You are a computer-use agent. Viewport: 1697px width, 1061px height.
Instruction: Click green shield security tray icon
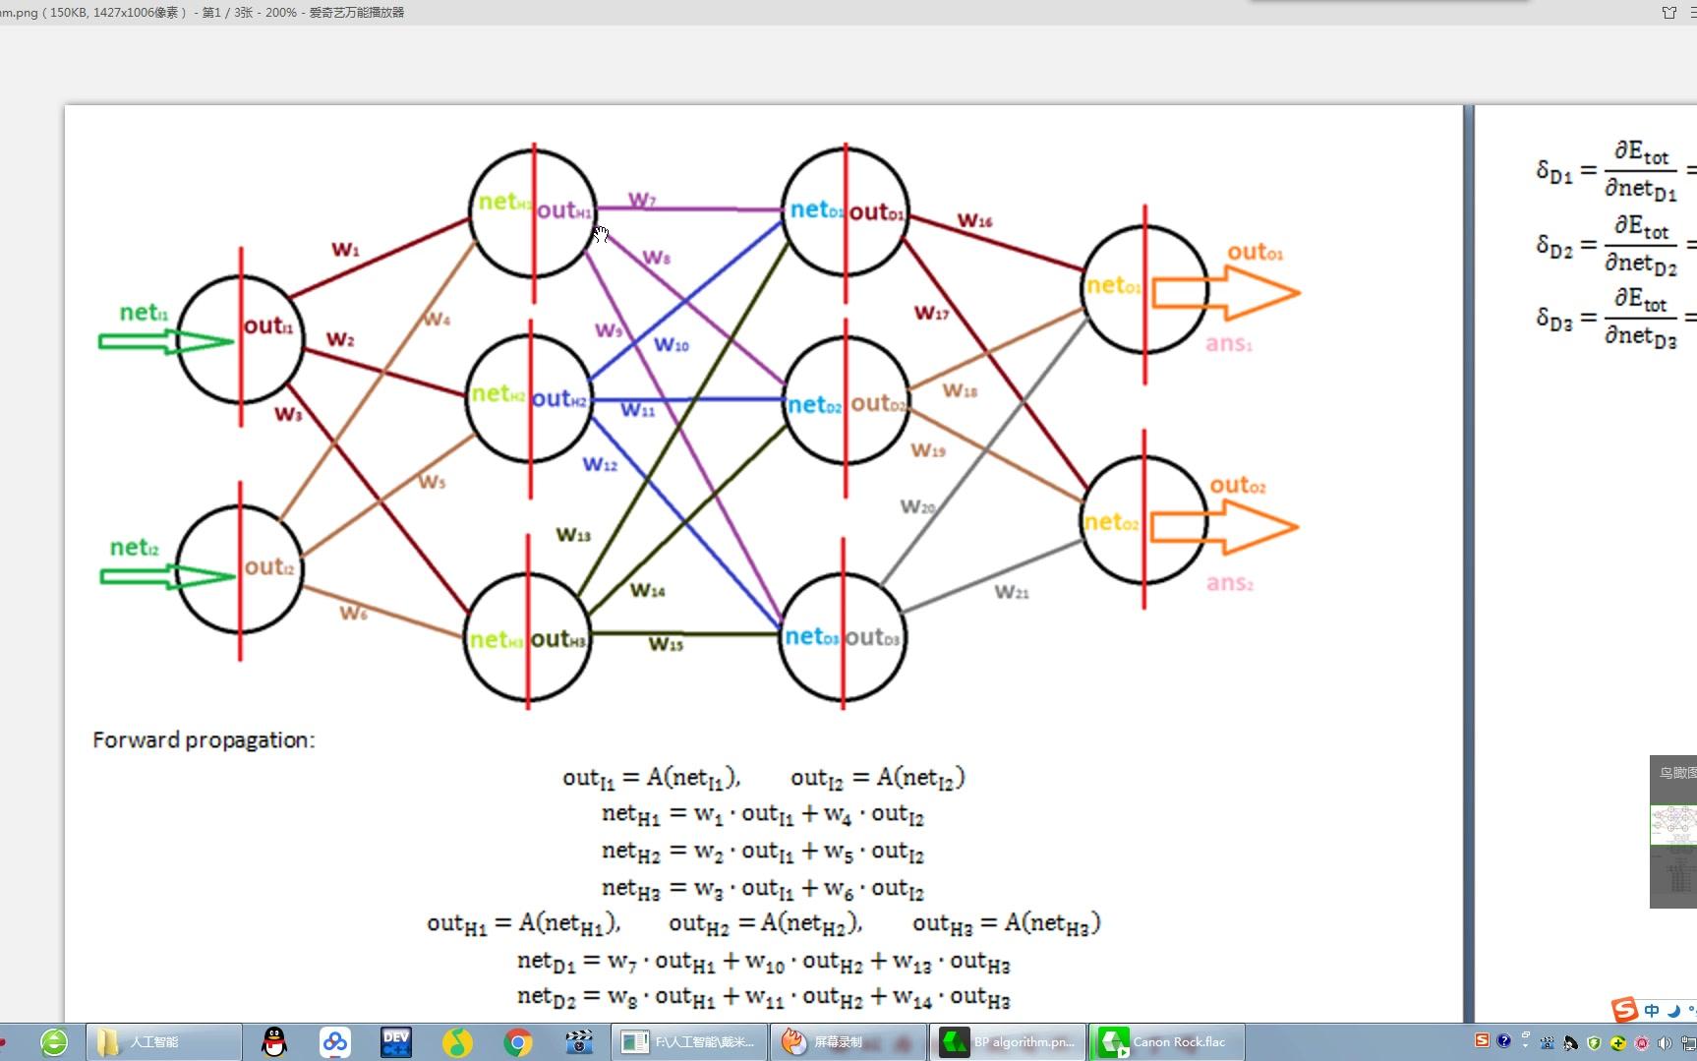click(1594, 1043)
